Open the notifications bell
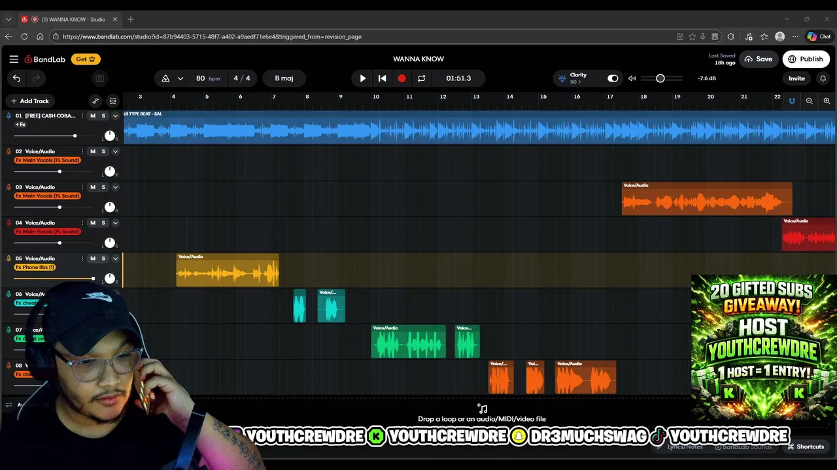Image resolution: width=837 pixels, height=470 pixels. (x=823, y=78)
